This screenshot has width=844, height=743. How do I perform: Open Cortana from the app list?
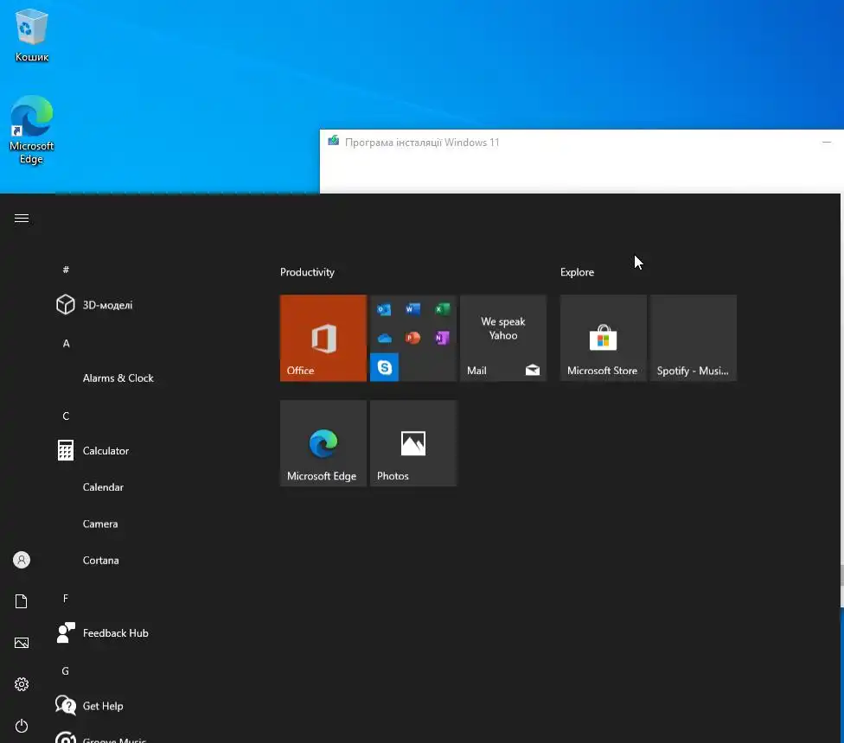pos(100,560)
